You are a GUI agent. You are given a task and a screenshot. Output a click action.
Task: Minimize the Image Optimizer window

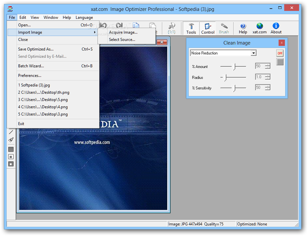click(x=271, y=8)
